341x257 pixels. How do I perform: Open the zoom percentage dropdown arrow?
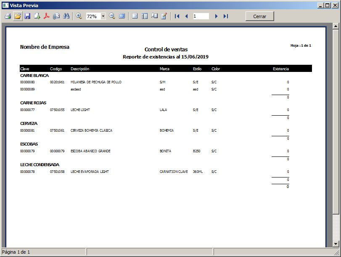click(x=103, y=16)
